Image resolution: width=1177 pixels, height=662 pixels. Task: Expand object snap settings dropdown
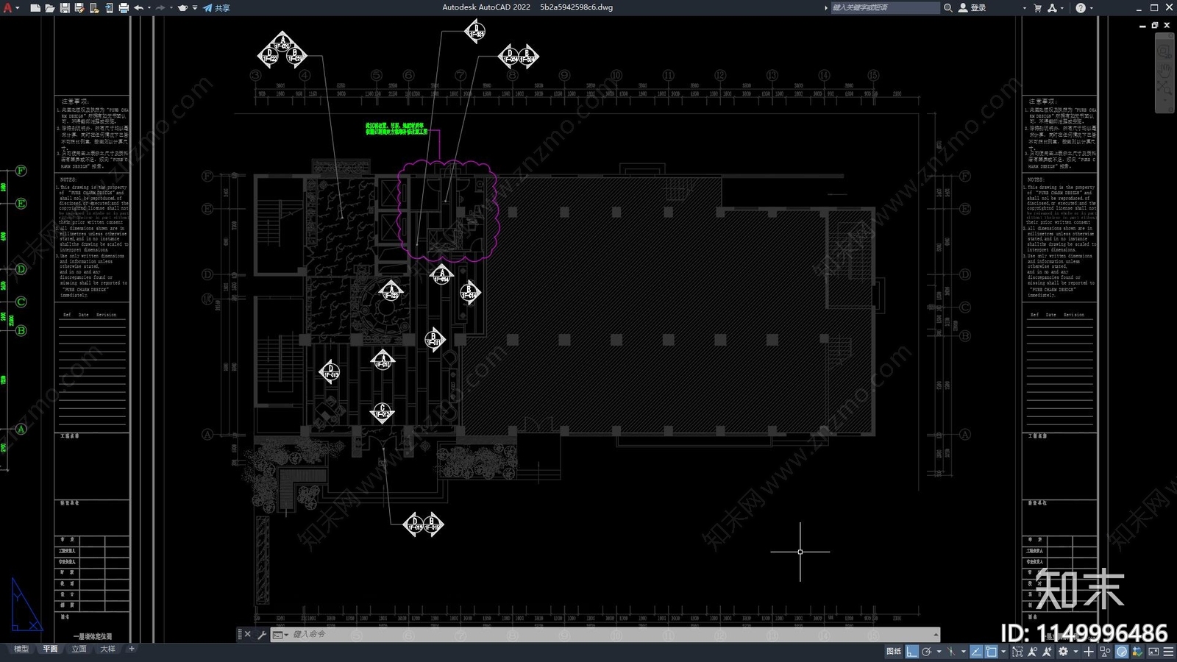tap(1003, 652)
